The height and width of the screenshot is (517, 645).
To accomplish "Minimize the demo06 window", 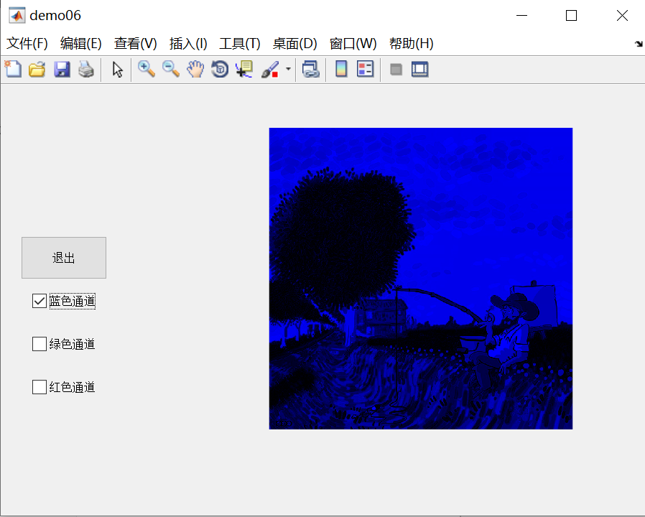I will (x=521, y=16).
